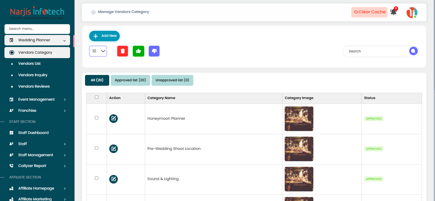The width and height of the screenshot is (435, 201).
Task: Edit the Pre-Wedding Shoot Location category
Action: pos(113,149)
